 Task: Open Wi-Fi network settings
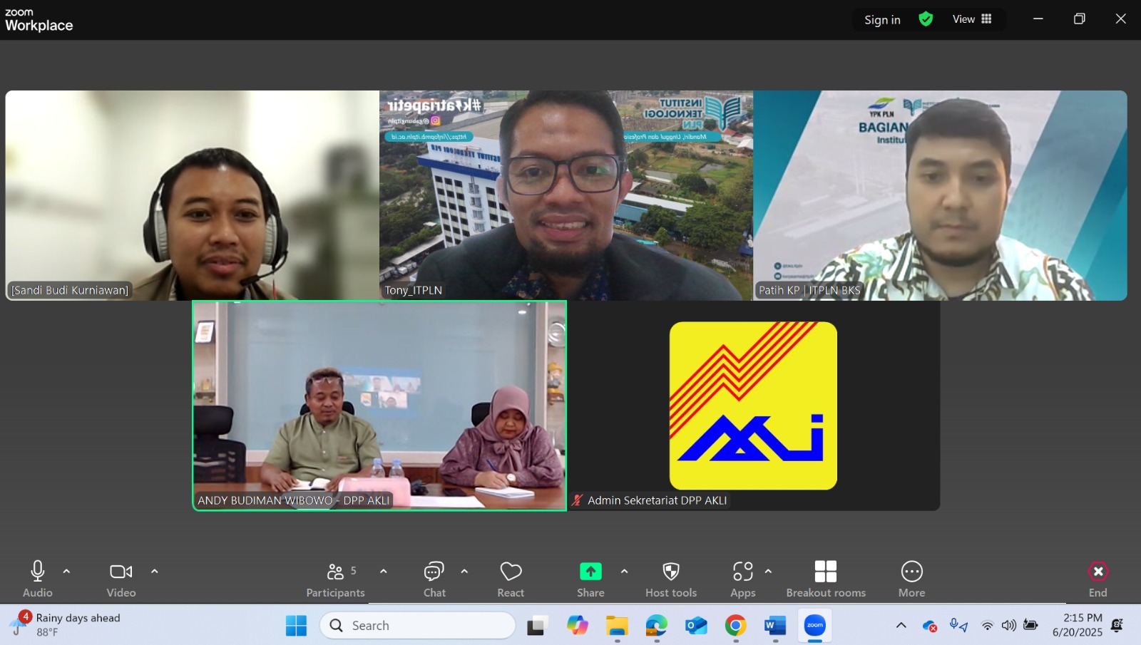click(987, 626)
